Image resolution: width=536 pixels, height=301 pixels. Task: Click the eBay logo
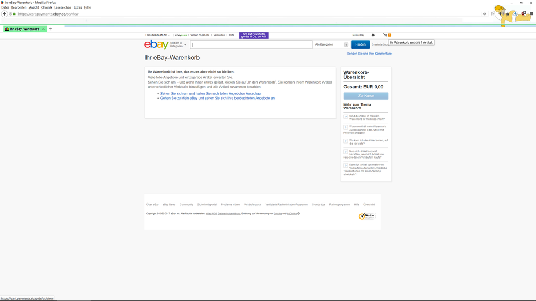click(156, 44)
